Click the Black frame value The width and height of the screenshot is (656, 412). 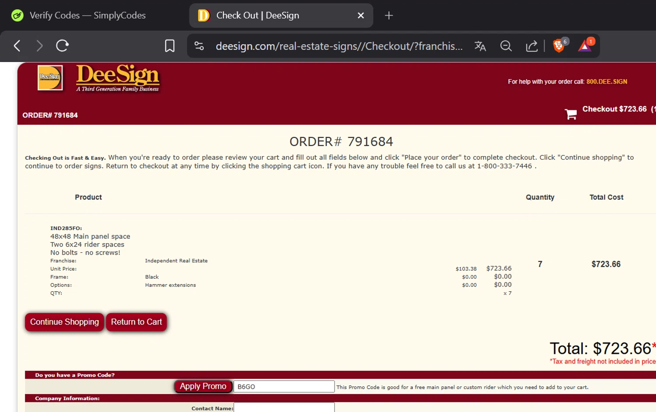[152, 277]
